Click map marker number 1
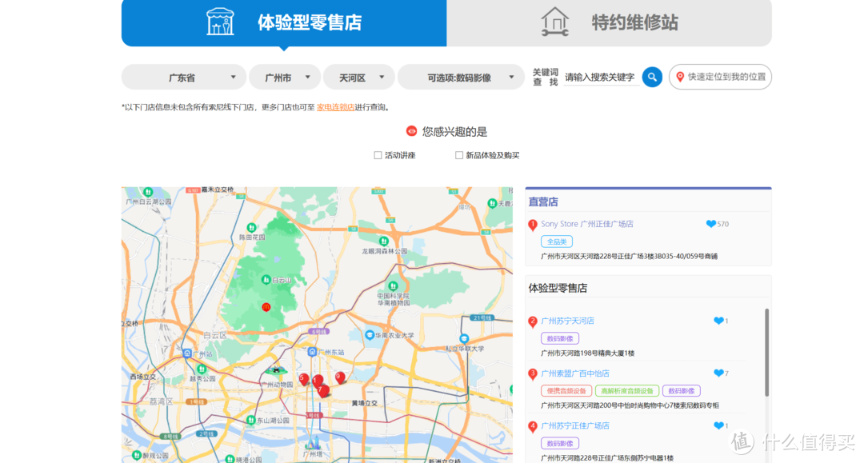Screen dimensions: 864x463 coord(318,381)
